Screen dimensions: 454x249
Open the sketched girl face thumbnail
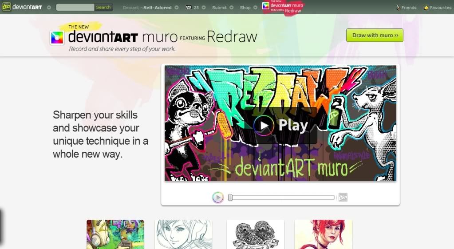tap(183, 234)
